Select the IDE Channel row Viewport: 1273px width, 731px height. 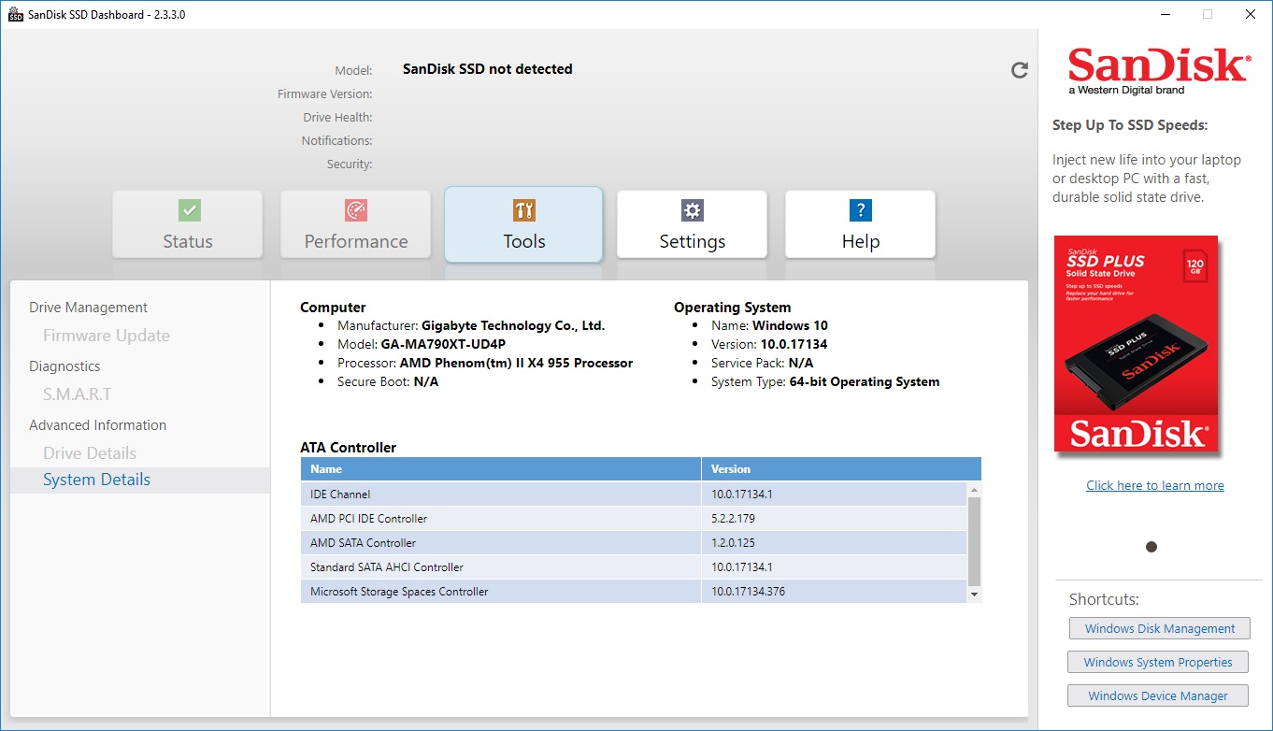tap(634, 494)
